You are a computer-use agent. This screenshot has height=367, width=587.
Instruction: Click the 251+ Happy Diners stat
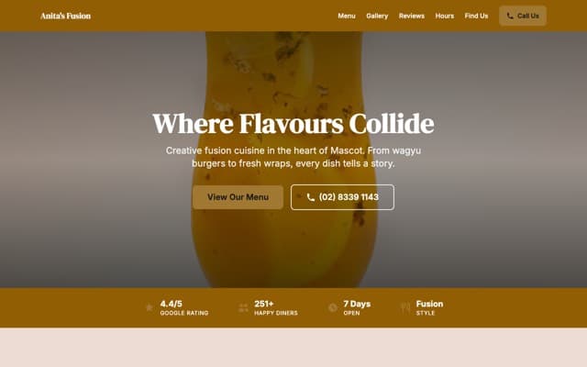(x=269, y=308)
